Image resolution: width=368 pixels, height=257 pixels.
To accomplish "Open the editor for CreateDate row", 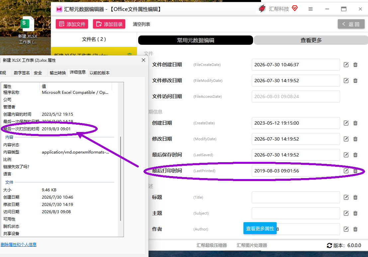I will click(346, 123).
